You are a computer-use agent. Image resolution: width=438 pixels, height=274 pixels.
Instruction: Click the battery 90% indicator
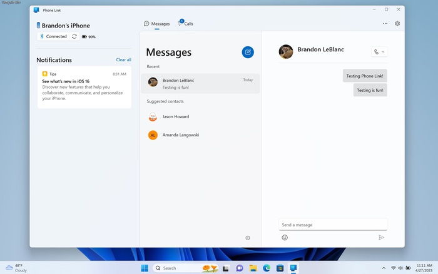(x=89, y=36)
